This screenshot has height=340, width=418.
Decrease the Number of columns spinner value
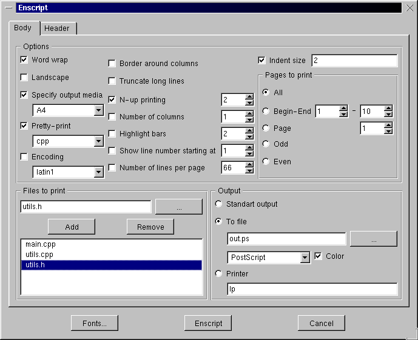pyautogui.click(x=249, y=120)
